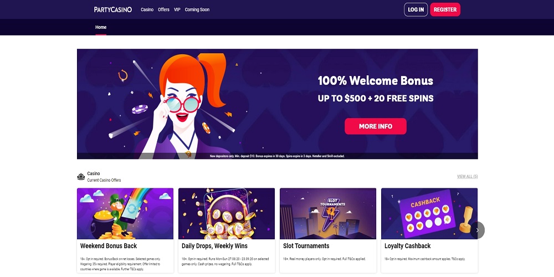Click the Loyalty Cashback title text
554x277 pixels.
point(407,246)
